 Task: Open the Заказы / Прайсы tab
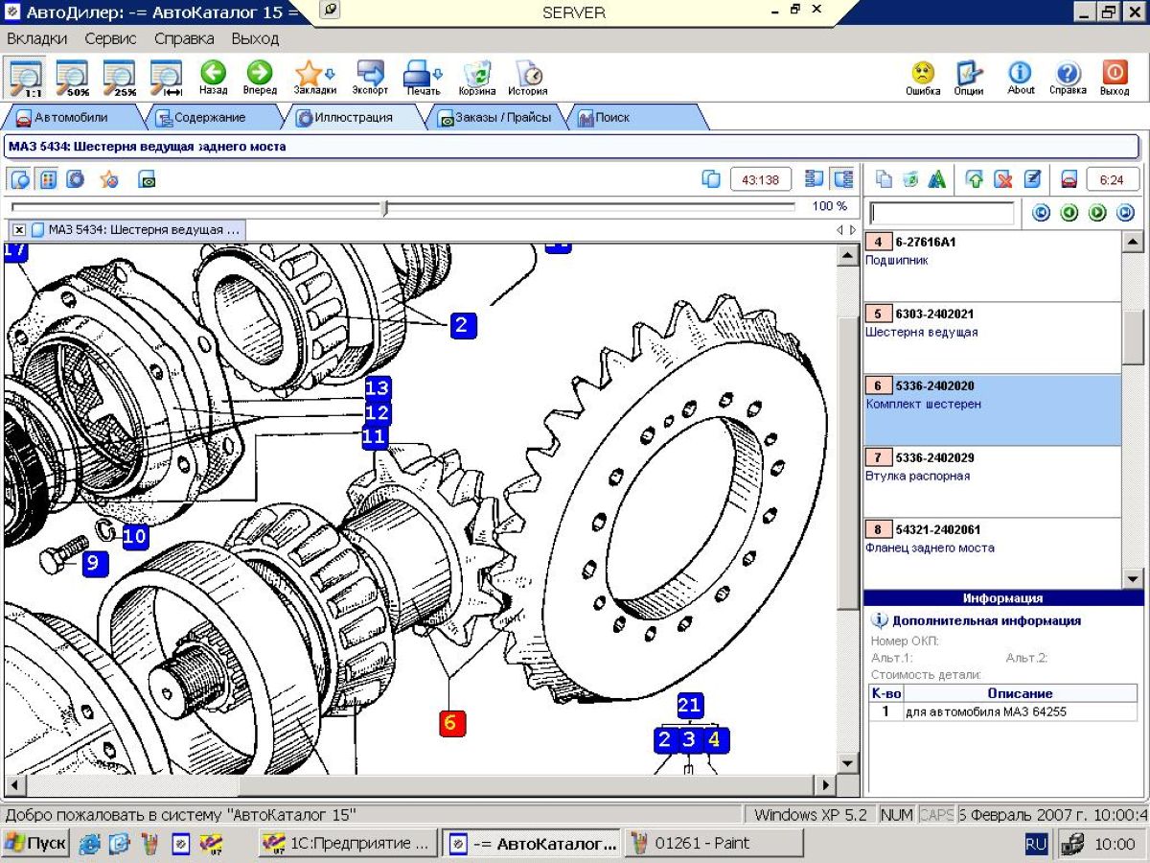(x=495, y=118)
